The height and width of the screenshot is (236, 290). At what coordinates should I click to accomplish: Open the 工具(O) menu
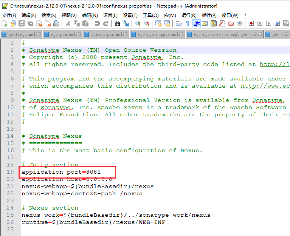[151, 15]
